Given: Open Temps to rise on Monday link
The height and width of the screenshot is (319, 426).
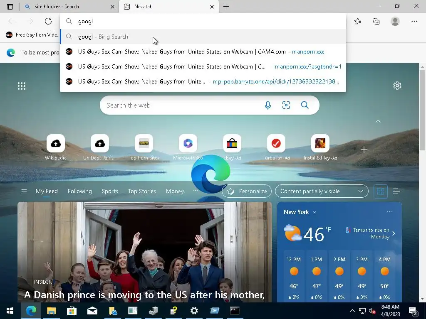Looking at the screenshot, I should (x=370, y=233).
